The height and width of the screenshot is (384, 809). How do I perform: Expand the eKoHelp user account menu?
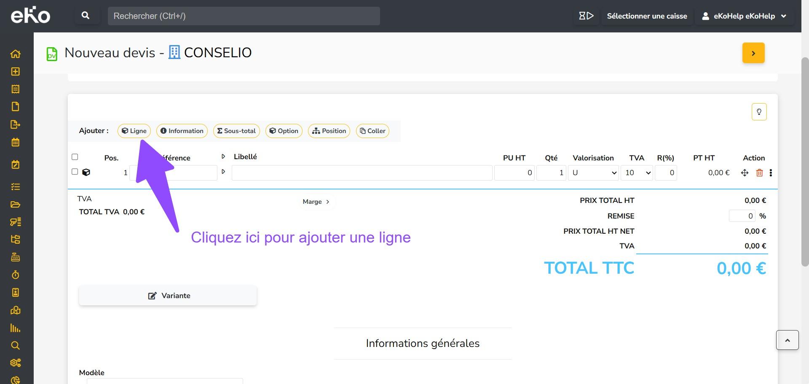744,16
